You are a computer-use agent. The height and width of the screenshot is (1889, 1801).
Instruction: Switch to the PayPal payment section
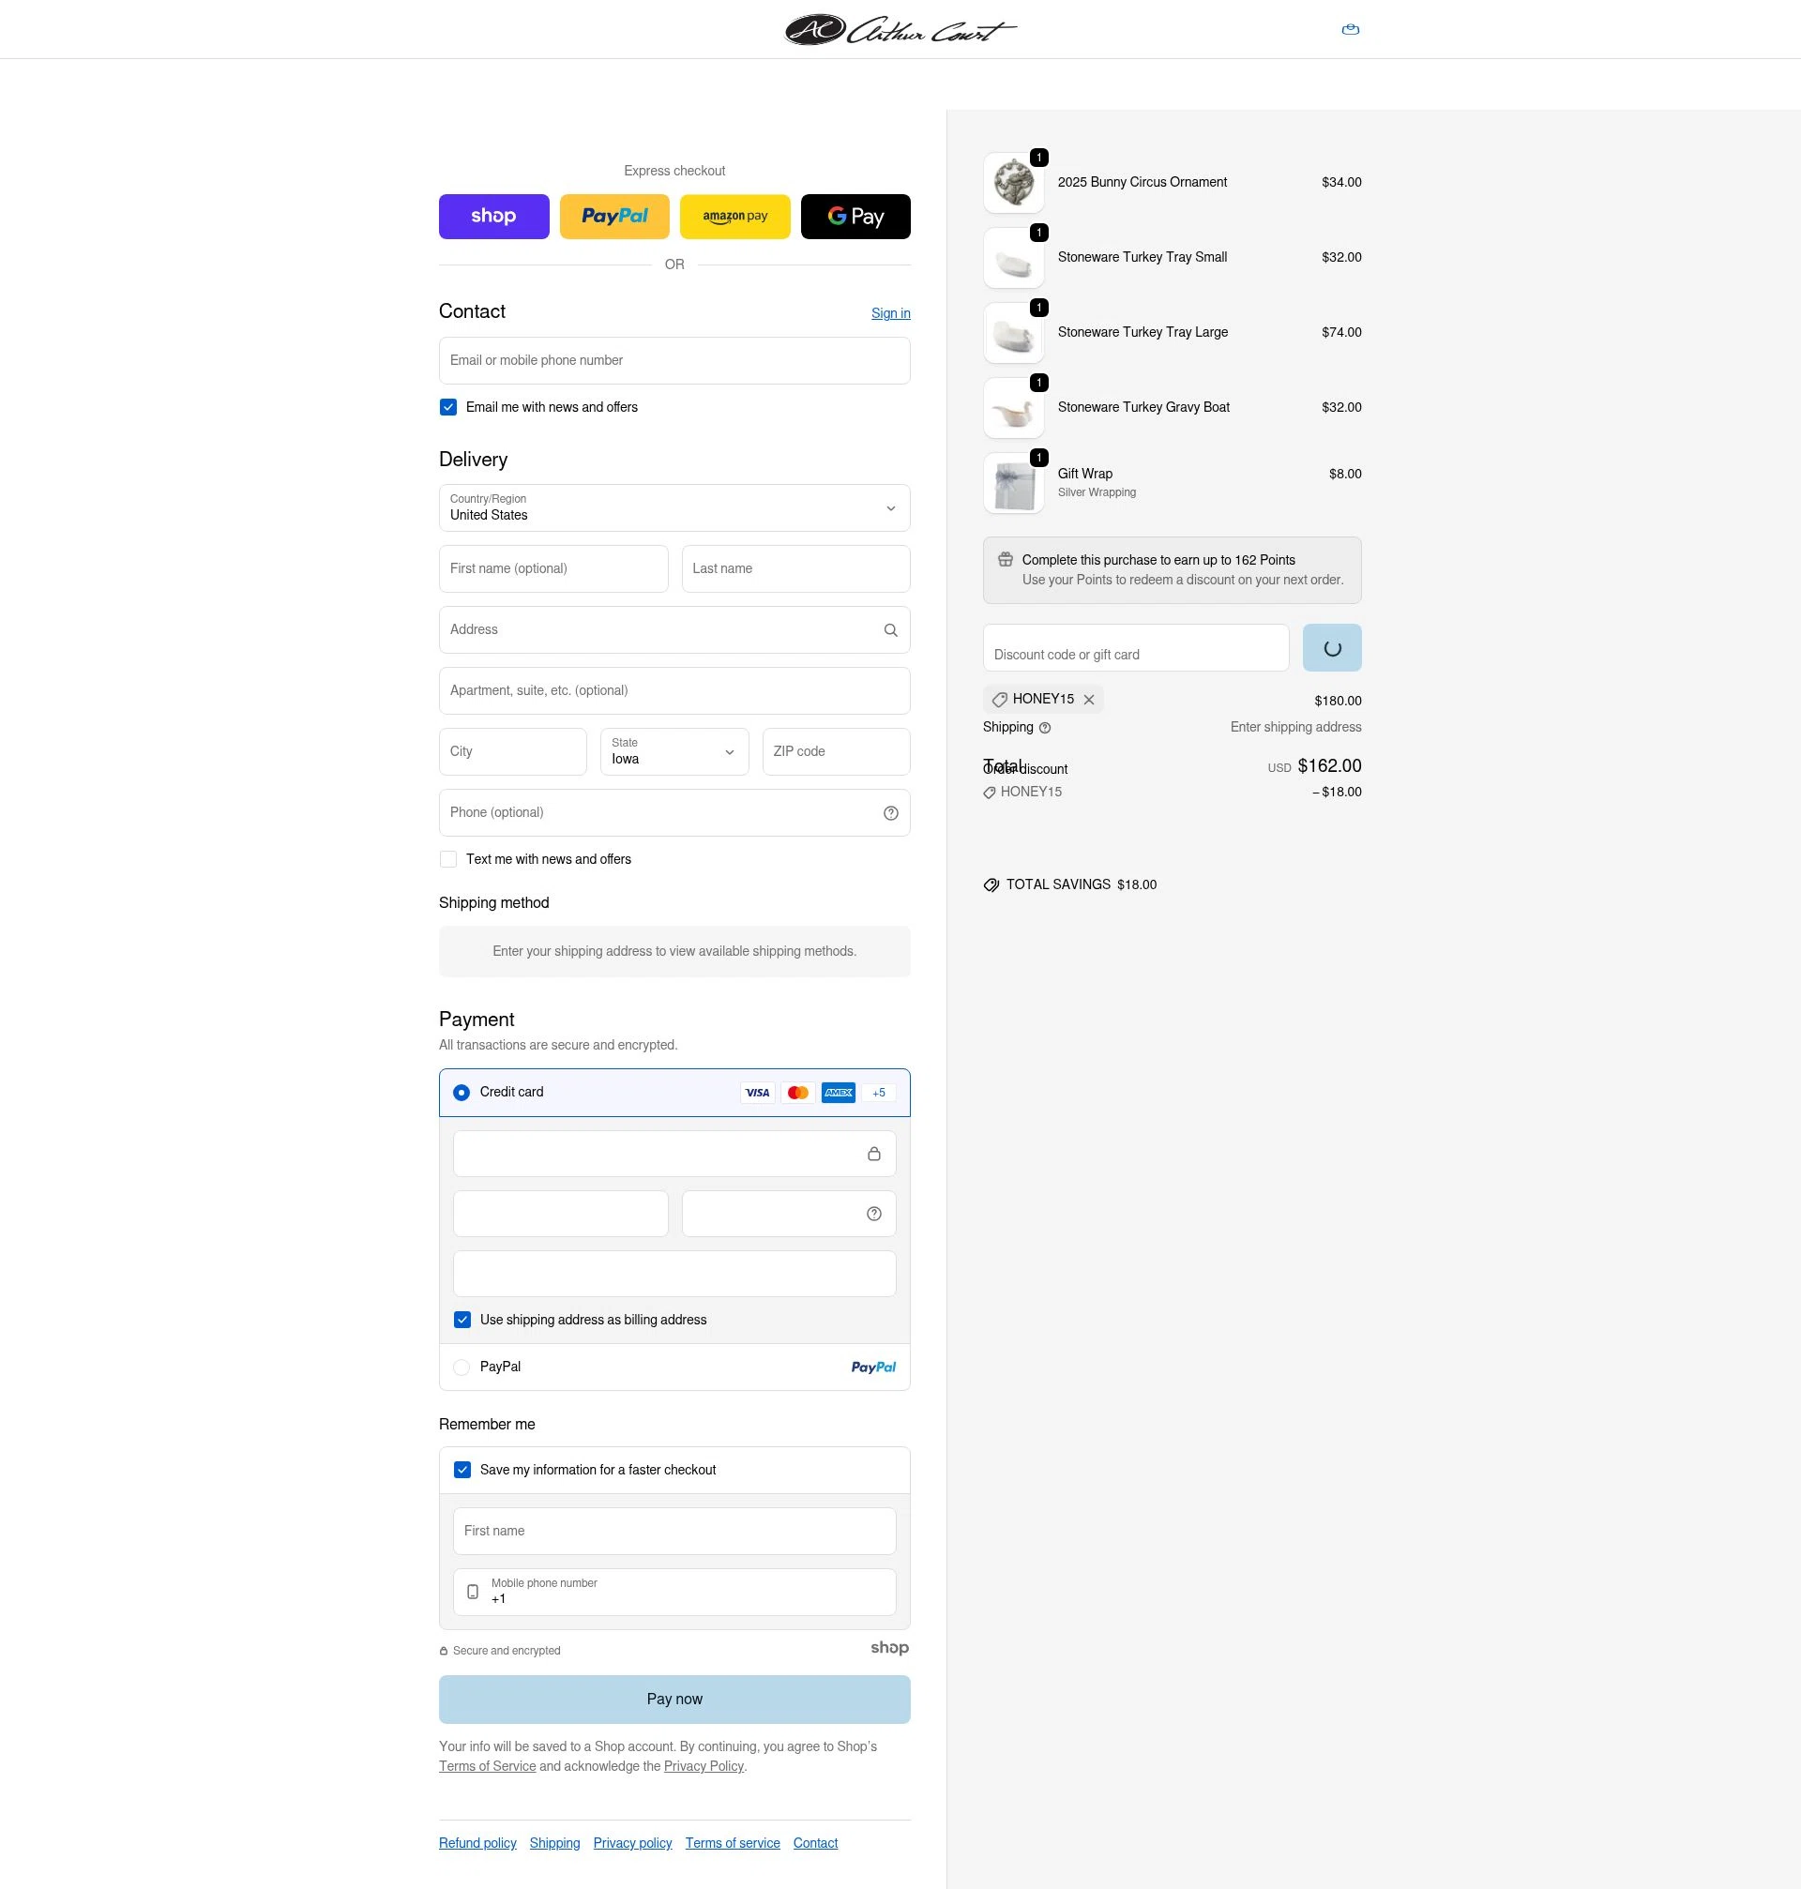click(462, 1367)
